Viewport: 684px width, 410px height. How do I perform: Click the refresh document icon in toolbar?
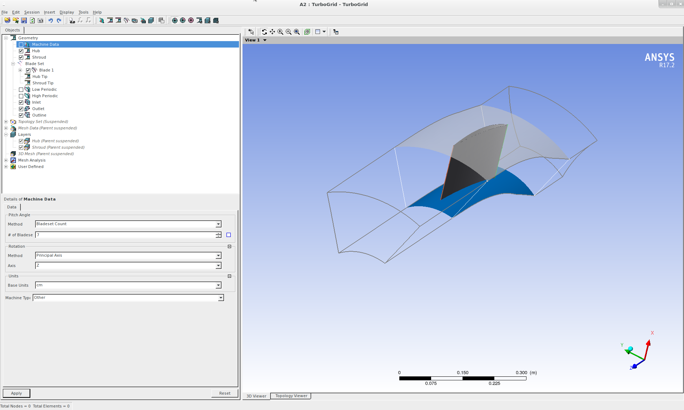click(32, 20)
